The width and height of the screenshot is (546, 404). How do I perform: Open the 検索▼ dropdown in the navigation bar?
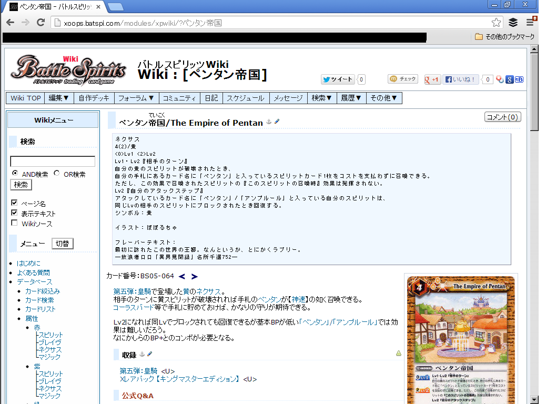pyautogui.click(x=322, y=98)
